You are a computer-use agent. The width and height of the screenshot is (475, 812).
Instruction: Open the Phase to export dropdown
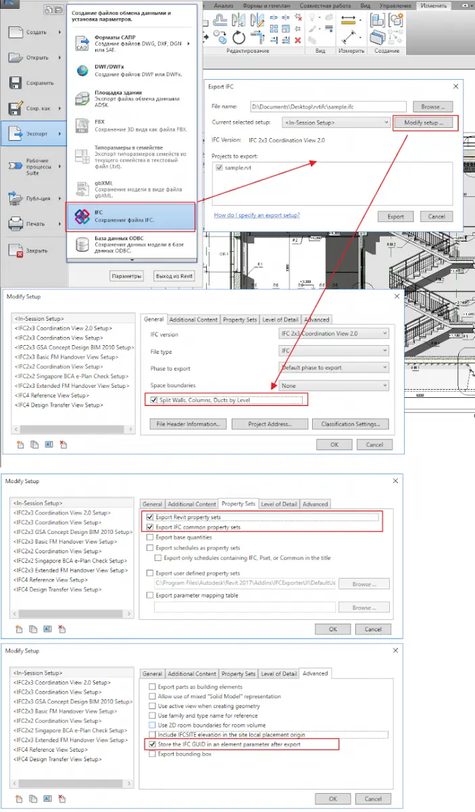334,368
